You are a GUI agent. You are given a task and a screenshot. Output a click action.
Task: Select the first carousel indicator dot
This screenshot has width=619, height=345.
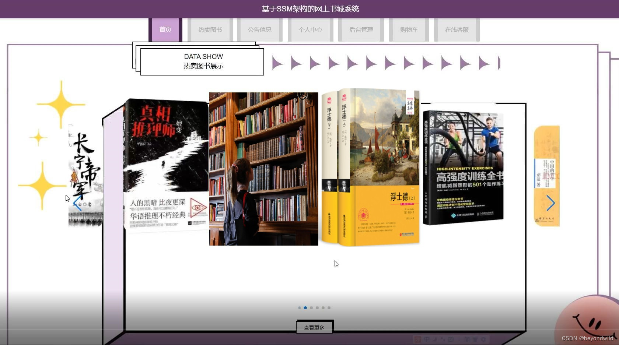click(x=299, y=308)
